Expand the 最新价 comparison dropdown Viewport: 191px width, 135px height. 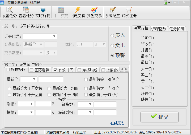click(34, 79)
